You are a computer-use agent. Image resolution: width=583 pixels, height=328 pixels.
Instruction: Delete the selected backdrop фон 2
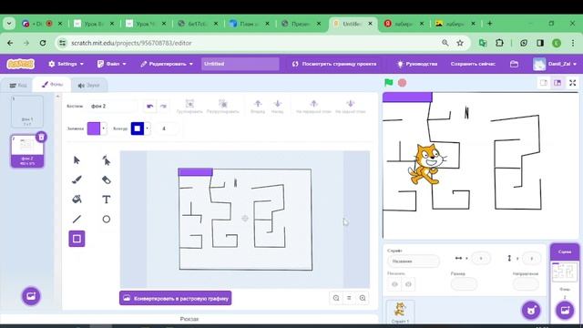[x=41, y=138]
